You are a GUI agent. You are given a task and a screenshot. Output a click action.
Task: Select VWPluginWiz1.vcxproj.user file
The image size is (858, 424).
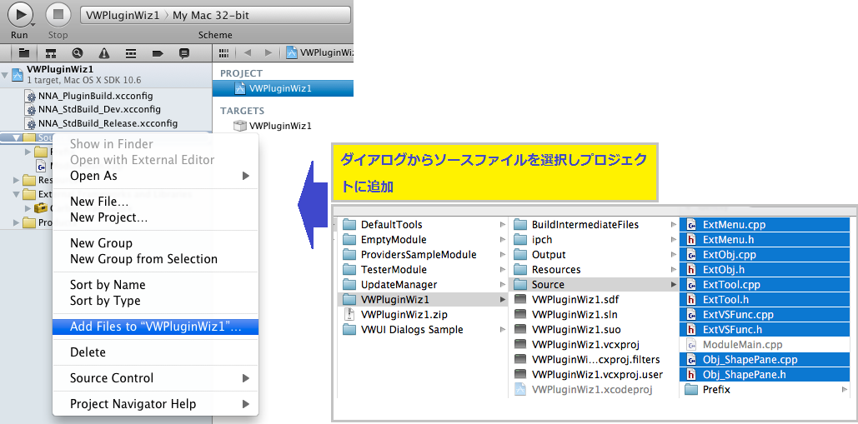tap(595, 375)
